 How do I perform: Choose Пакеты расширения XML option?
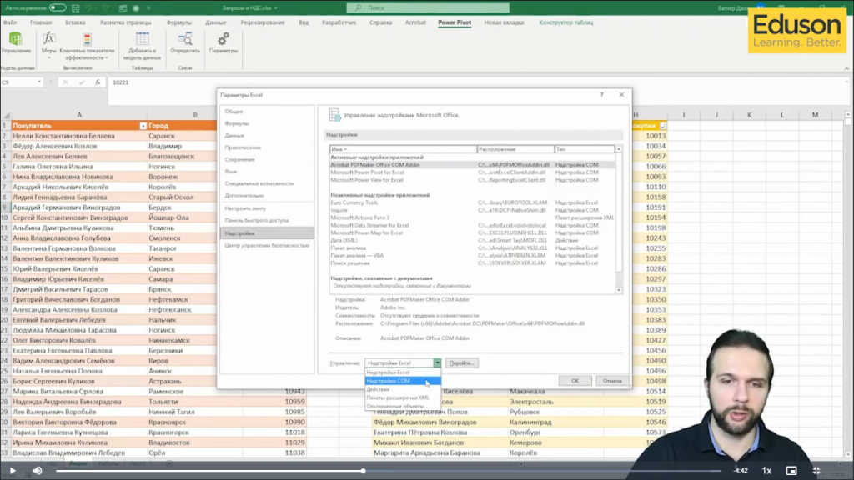click(x=403, y=397)
